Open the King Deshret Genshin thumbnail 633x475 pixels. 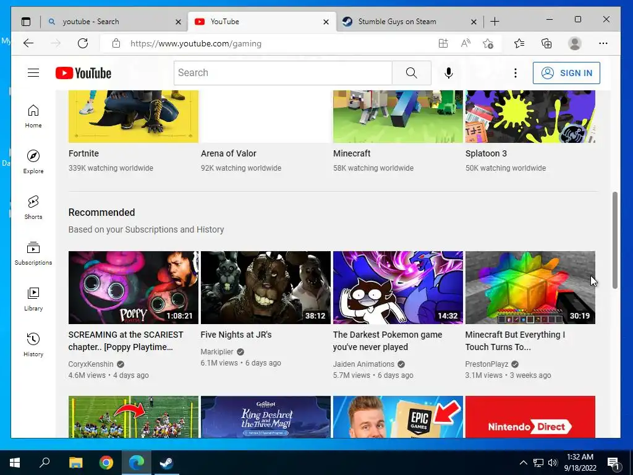pyautogui.click(x=266, y=417)
